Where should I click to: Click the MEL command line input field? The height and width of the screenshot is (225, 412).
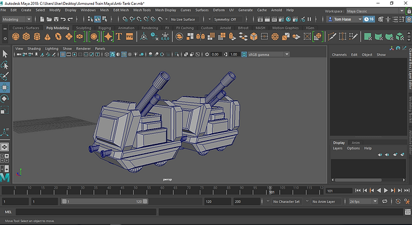[x=86, y=212]
